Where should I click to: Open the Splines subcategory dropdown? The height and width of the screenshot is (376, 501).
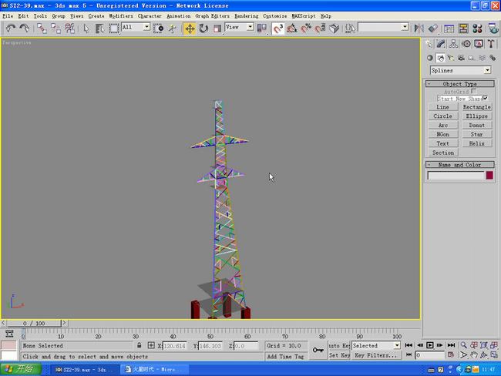click(x=487, y=70)
